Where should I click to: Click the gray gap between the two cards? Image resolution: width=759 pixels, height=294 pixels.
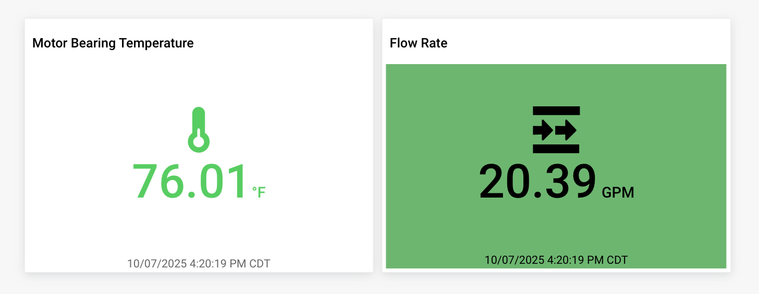point(378,146)
